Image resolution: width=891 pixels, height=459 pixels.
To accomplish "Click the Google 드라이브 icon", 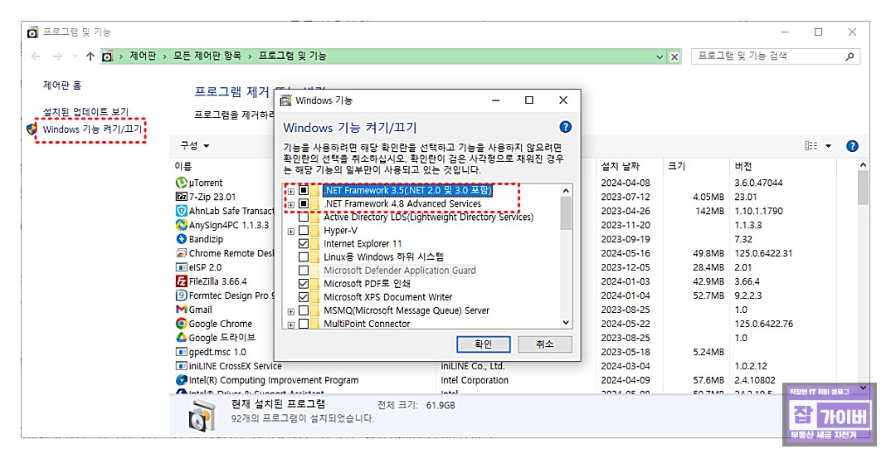I will 181,337.
